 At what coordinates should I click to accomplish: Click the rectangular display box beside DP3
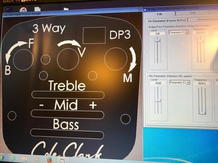tap(94, 35)
